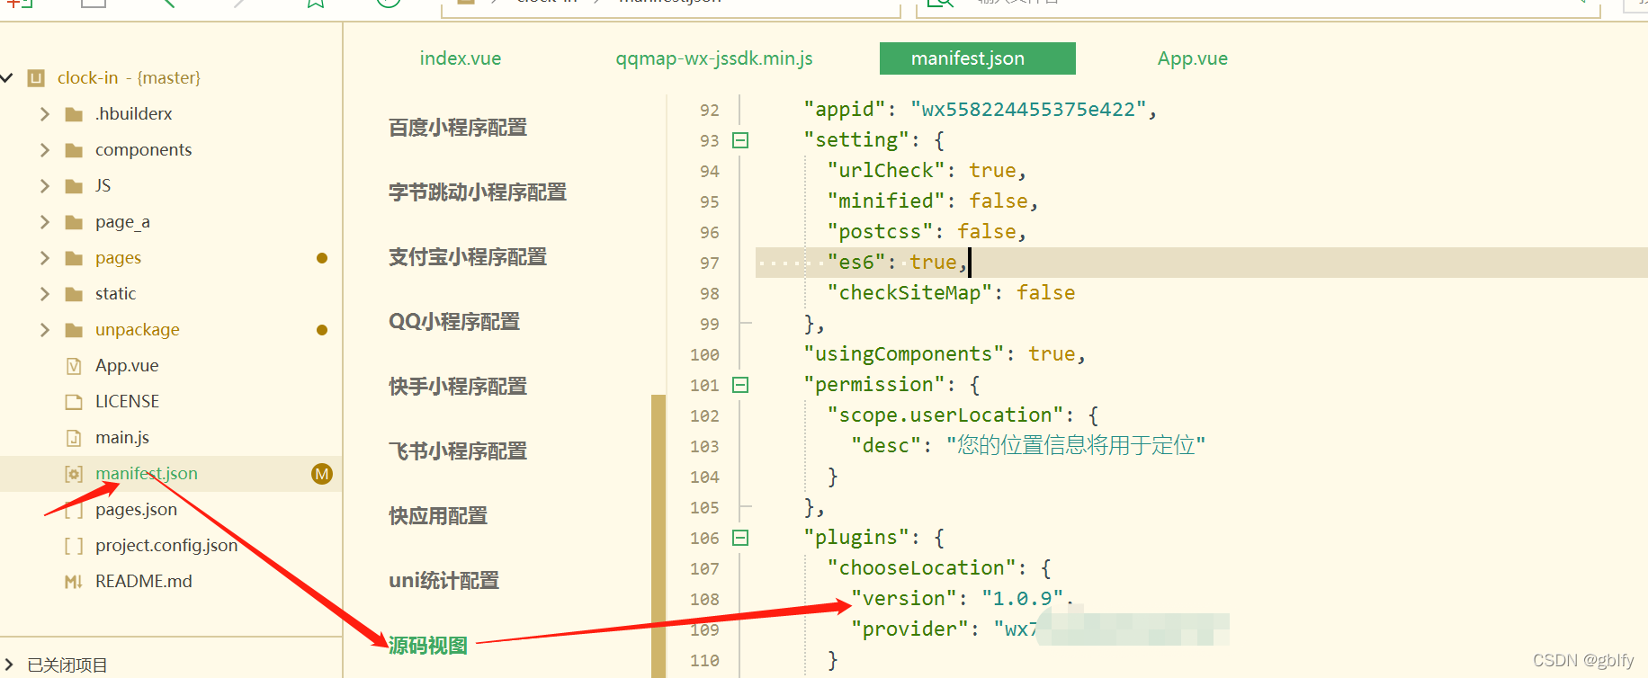Image resolution: width=1648 pixels, height=678 pixels.
Task: Click the static folder icon
Action: (x=75, y=294)
